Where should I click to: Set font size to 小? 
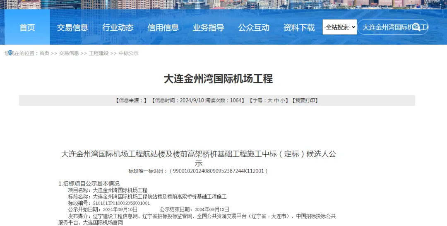282,100
